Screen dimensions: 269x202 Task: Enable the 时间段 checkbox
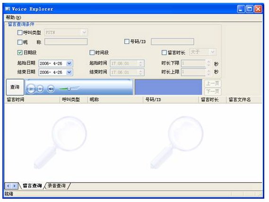tap(92, 53)
